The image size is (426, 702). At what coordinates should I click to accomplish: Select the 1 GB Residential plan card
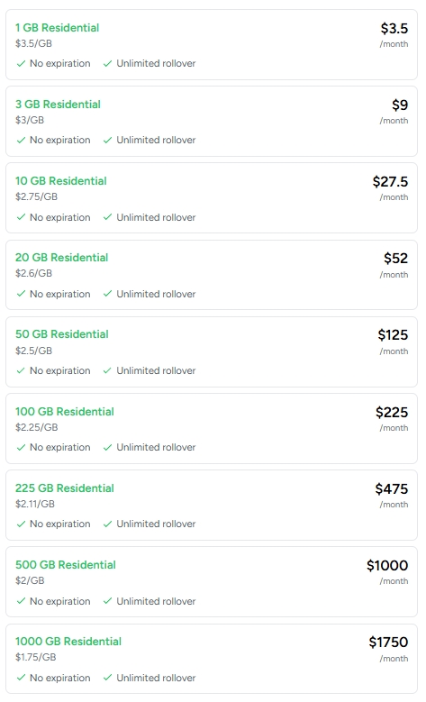click(x=212, y=45)
